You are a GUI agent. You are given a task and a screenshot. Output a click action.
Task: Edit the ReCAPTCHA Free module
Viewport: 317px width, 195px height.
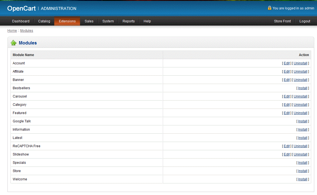pyautogui.click(x=287, y=146)
